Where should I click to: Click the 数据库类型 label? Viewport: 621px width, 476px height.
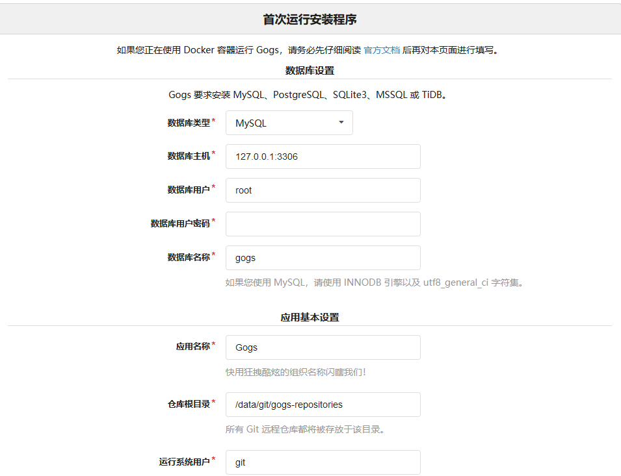tap(189, 123)
